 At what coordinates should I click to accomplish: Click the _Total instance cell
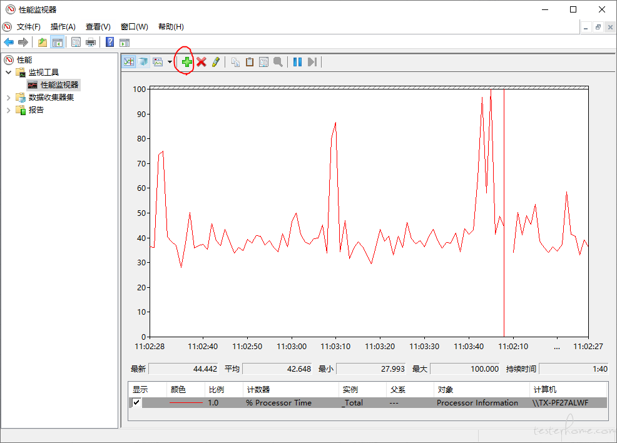(x=352, y=402)
